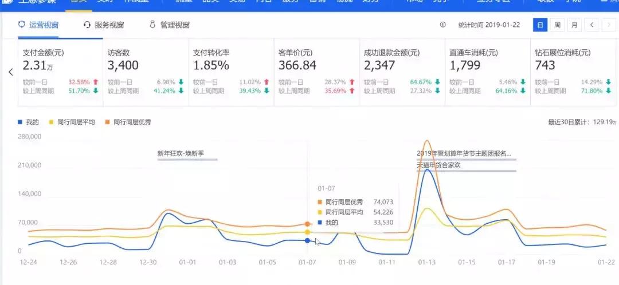Viewport: 619px width, 285px height.
Task: Click 统计时间 2019-01-22 date label
Action: point(489,25)
